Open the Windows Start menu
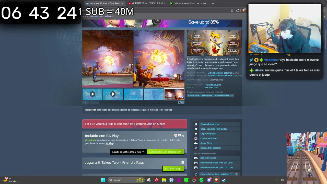 [x=103, y=180]
